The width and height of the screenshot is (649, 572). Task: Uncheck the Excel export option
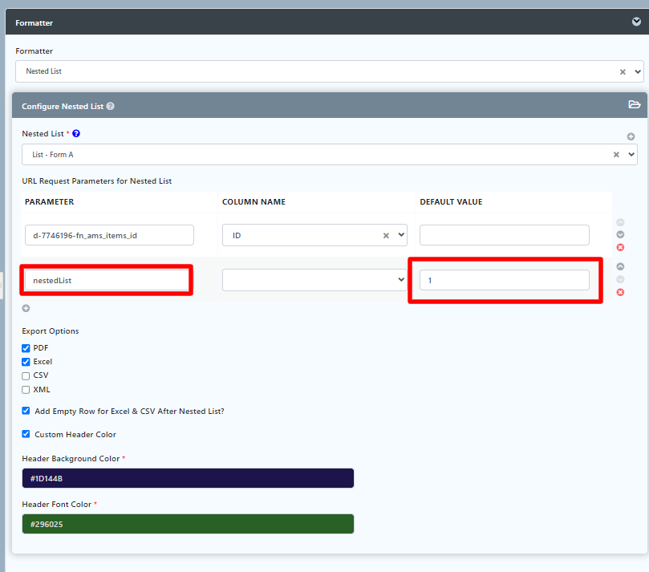pyautogui.click(x=26, y=362)
